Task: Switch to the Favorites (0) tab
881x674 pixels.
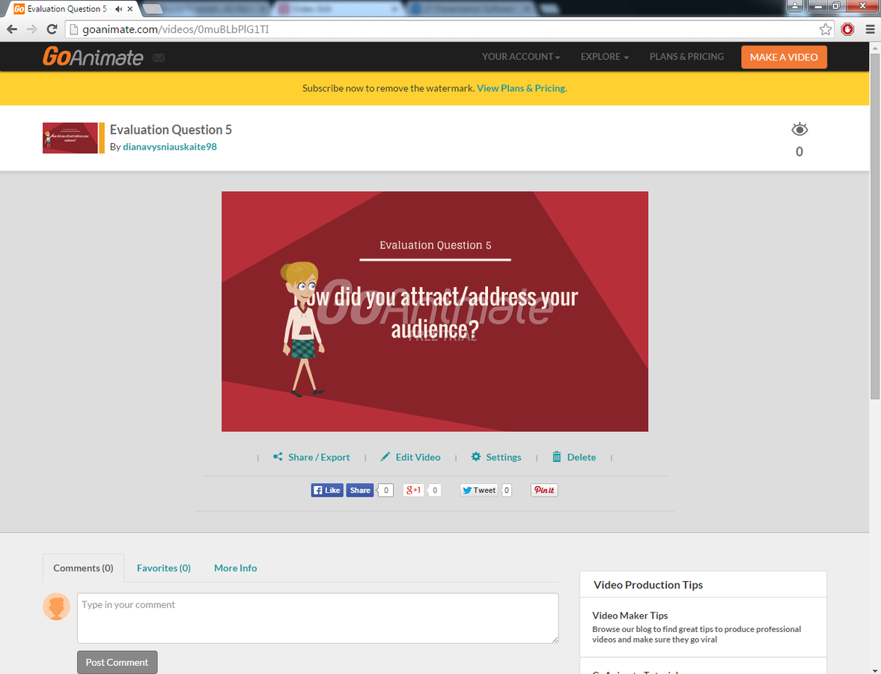Action: pos(163,568)
